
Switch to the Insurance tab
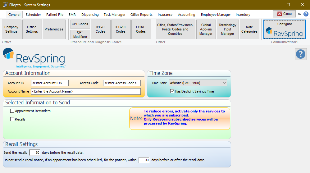coord(165,15)
